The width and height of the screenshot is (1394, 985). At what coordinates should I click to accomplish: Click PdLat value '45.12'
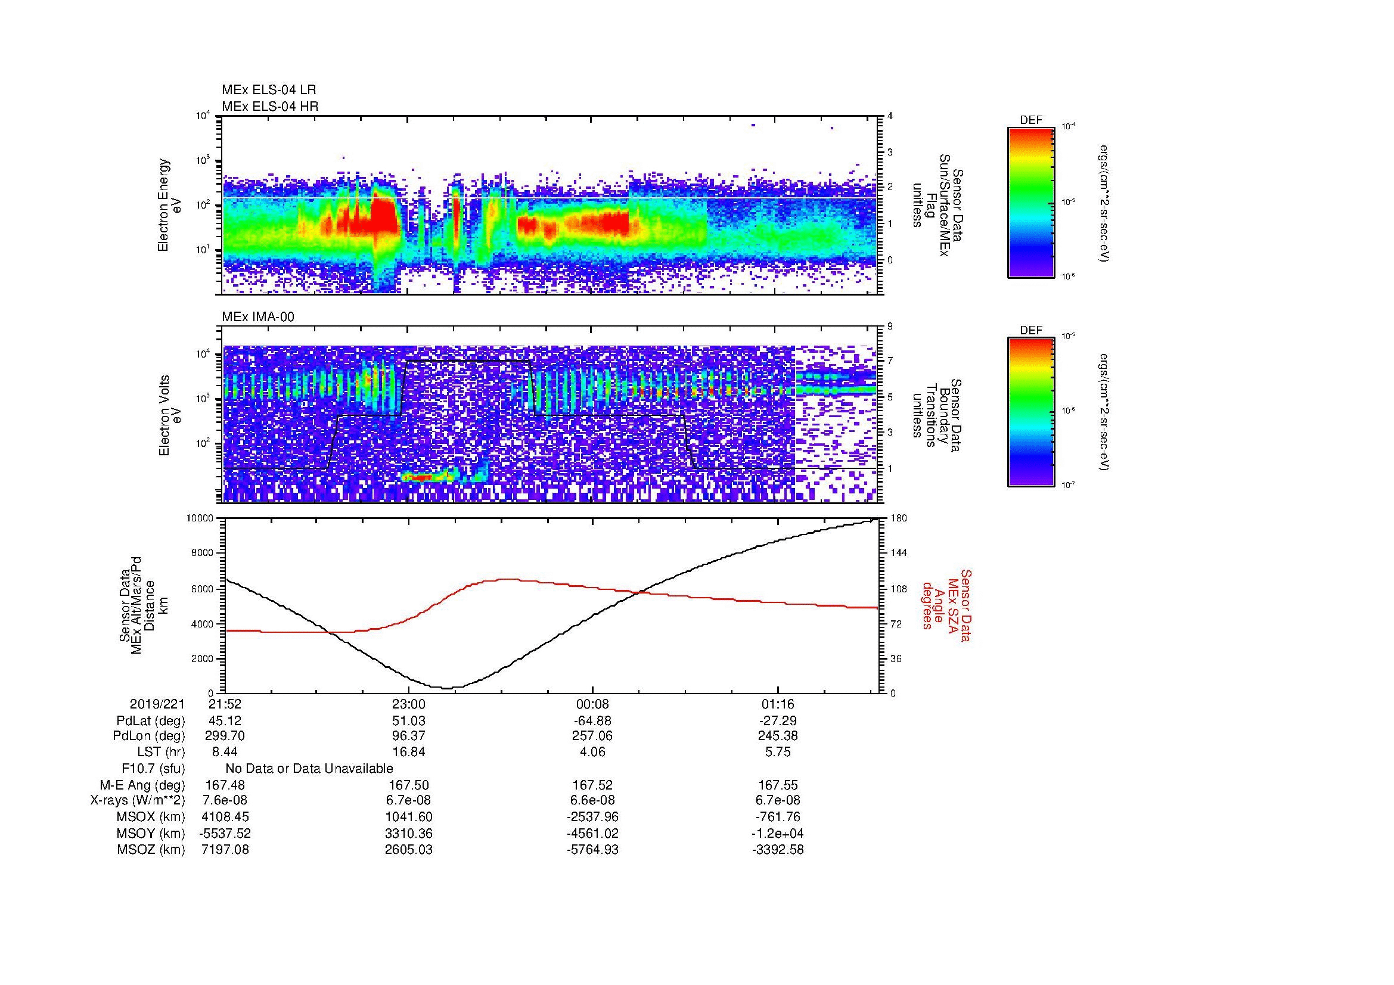click(x=225, y=721)
